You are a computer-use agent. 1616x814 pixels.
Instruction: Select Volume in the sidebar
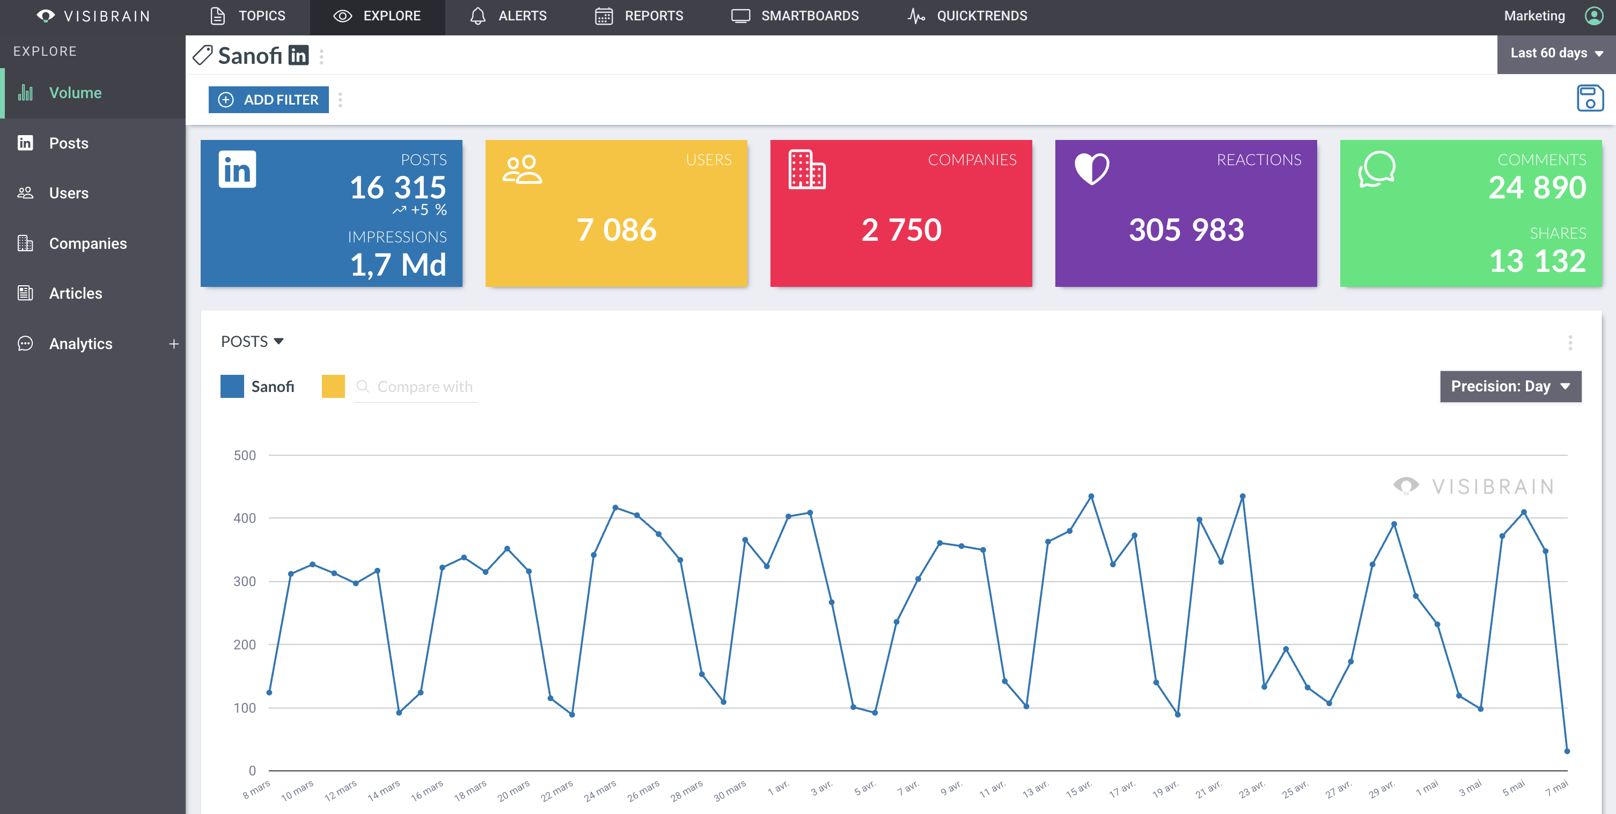[93, 93]
